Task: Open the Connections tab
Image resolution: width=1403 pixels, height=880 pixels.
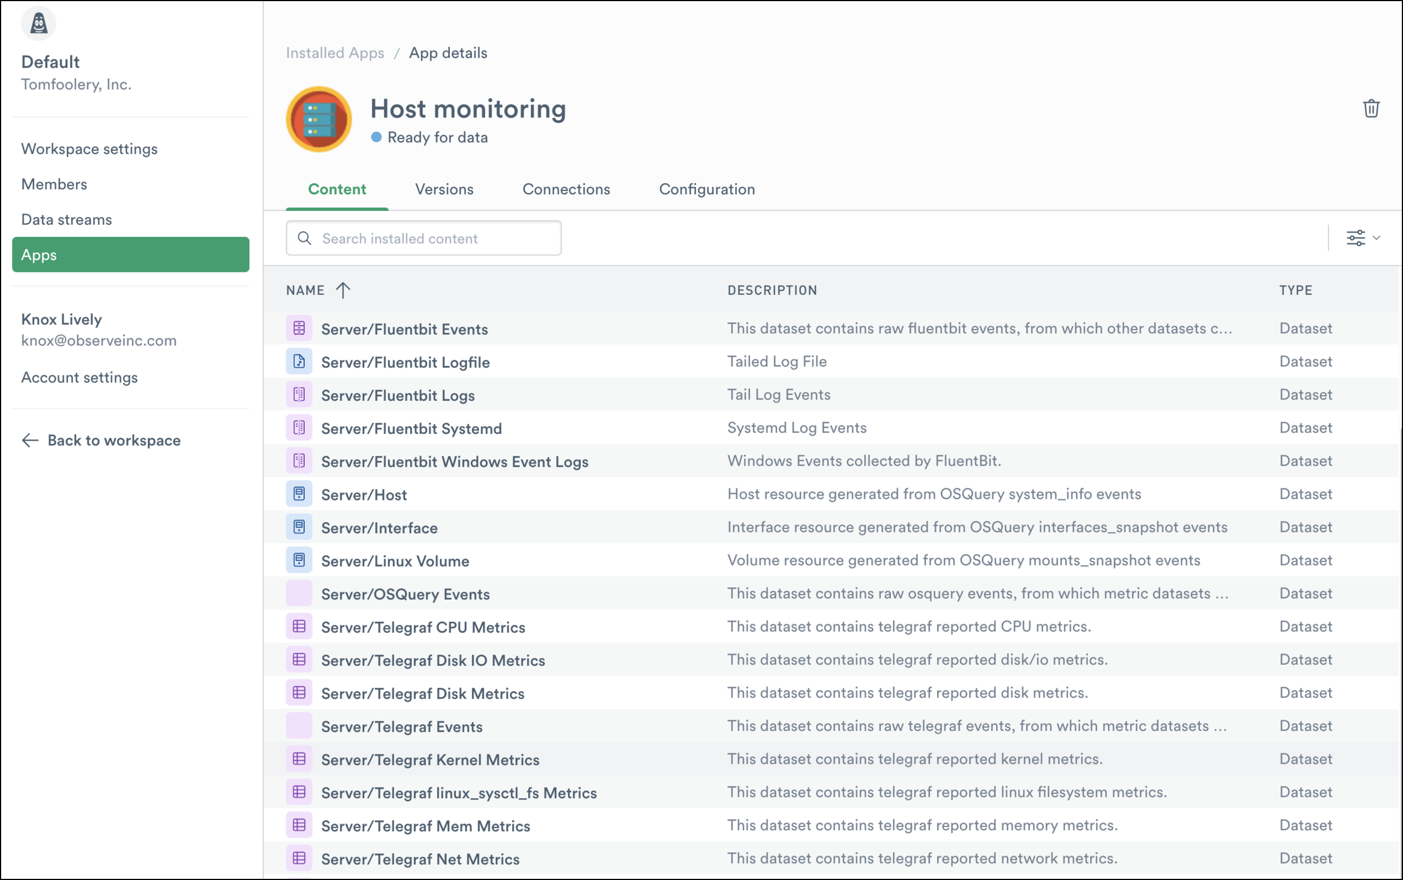Action: tap(566, 189)
